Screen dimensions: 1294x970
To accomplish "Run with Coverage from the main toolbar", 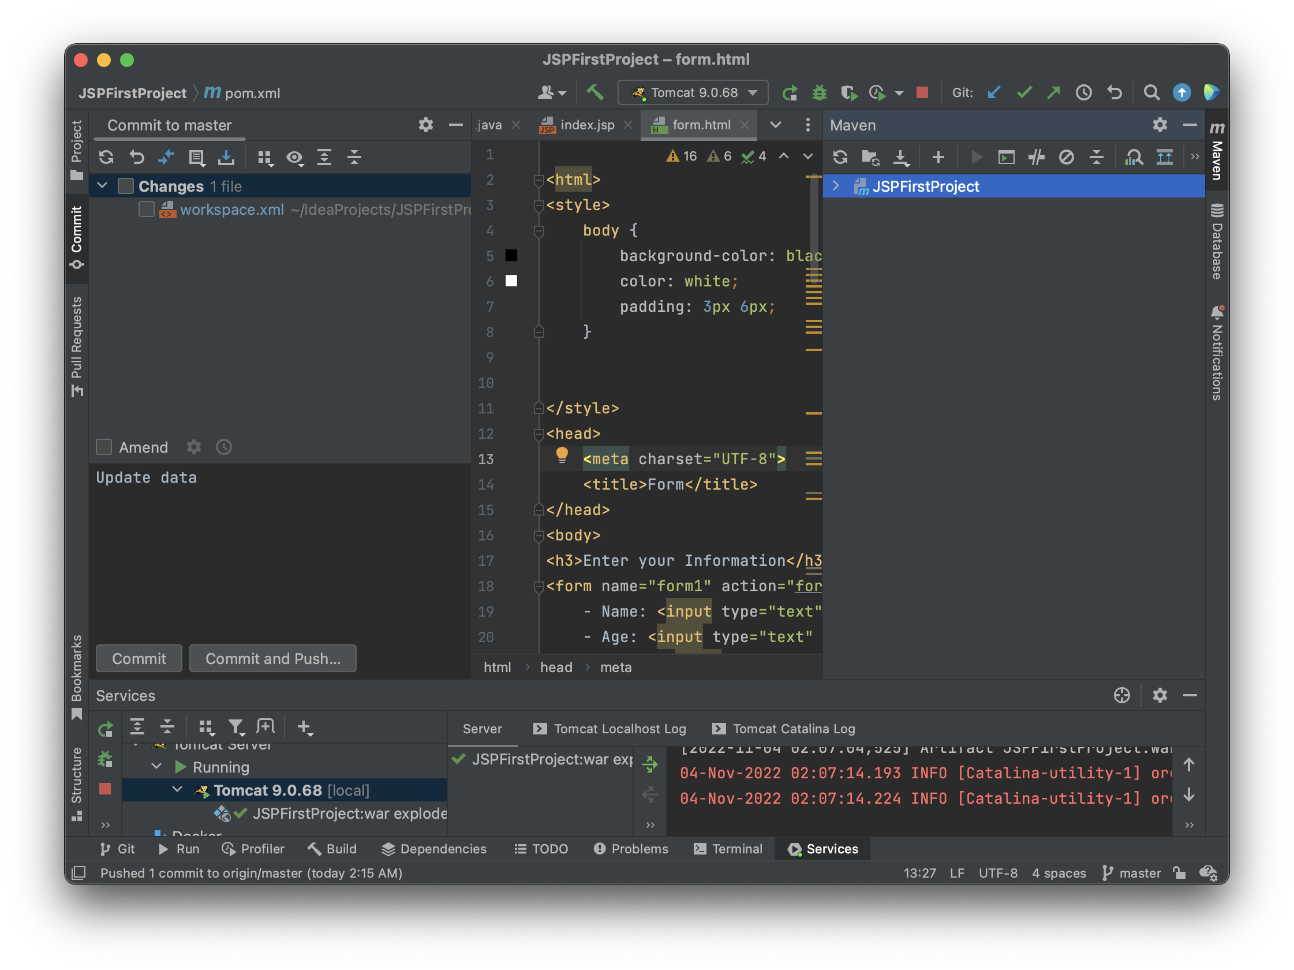I will tap(848, 92).
